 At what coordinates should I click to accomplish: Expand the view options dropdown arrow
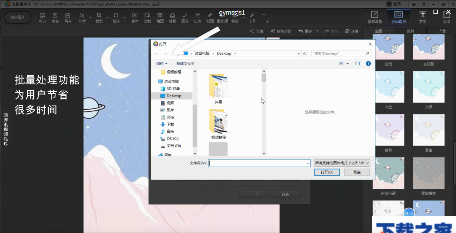[348, 64]
